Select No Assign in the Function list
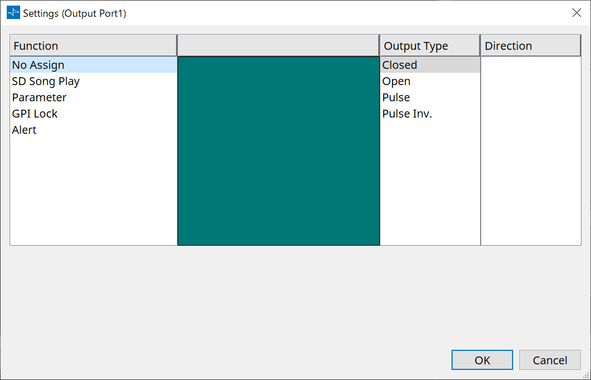 (38, 65)
